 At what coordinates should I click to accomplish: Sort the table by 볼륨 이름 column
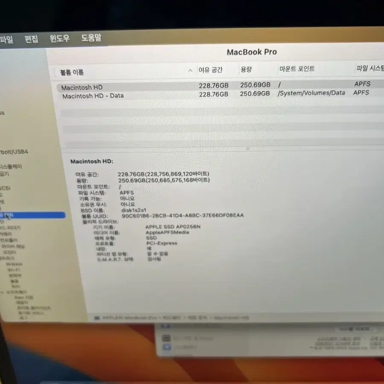(72, 72)
